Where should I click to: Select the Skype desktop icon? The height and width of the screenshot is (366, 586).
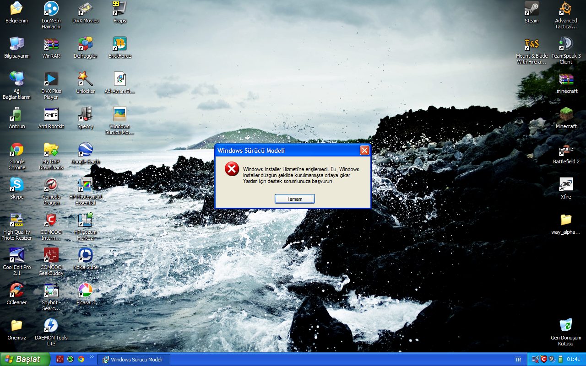tap(16, 188)
